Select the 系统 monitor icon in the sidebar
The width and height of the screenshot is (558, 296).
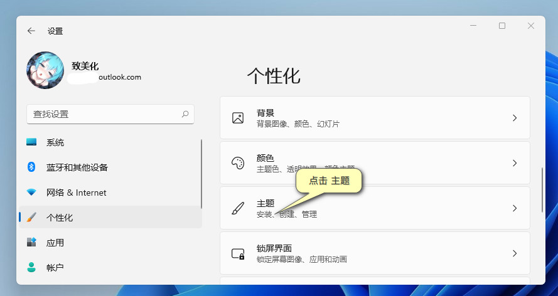31,142
